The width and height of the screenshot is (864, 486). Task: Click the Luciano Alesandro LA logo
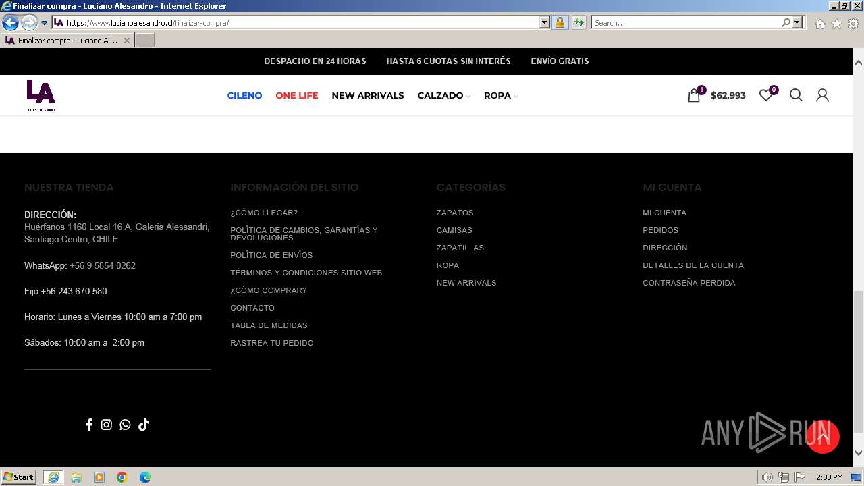coord(40,95)
